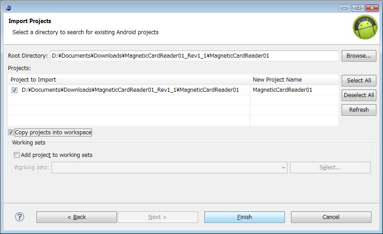The height and width of the screenshot is (234, 383).
Task: Browse for a root directory
Action: [x=359, y=56]
